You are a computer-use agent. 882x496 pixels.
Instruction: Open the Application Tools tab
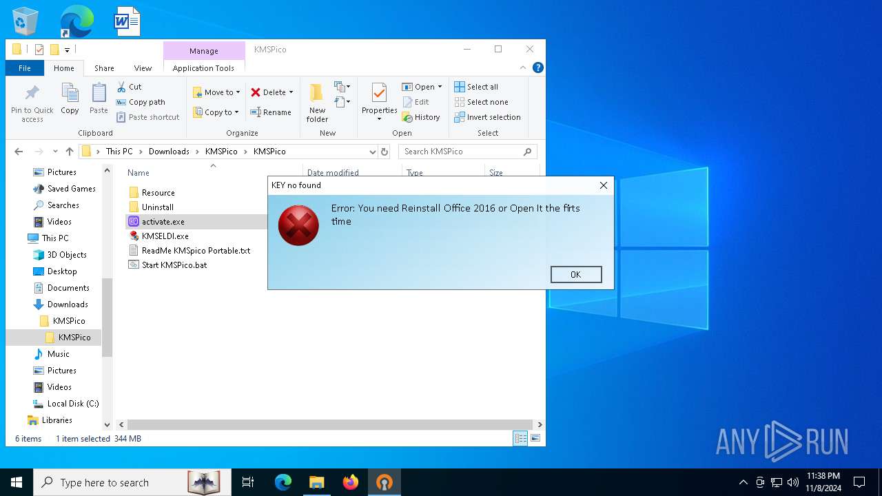click(203, 68)
